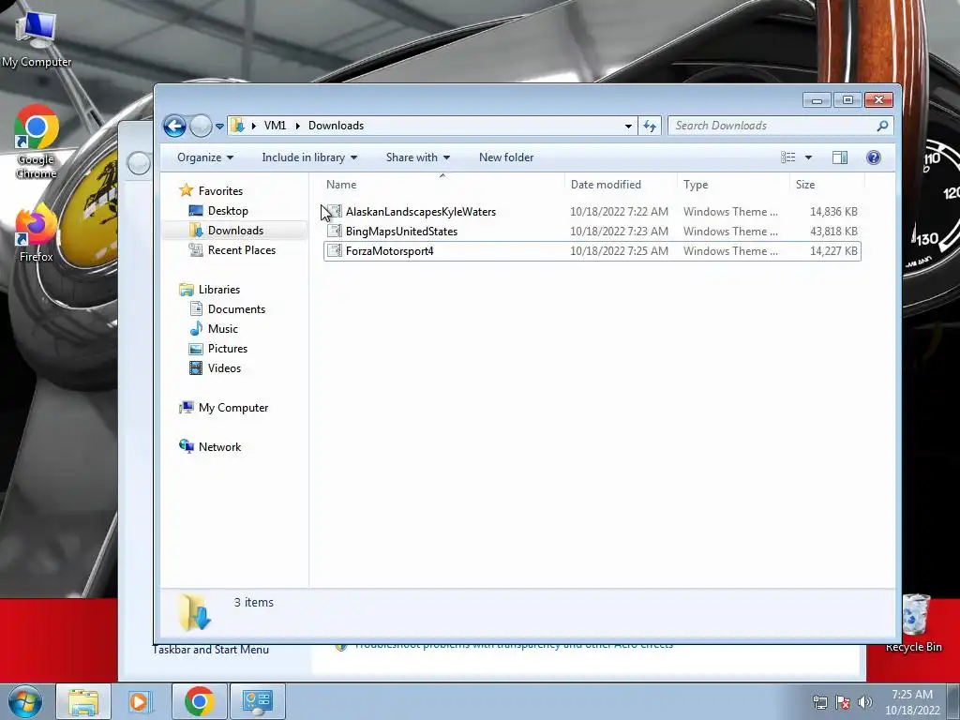Image resolution: width=960 pixels, height=720 pixels.
Task: Select Favorites in navigation pane
Action: 220,191
